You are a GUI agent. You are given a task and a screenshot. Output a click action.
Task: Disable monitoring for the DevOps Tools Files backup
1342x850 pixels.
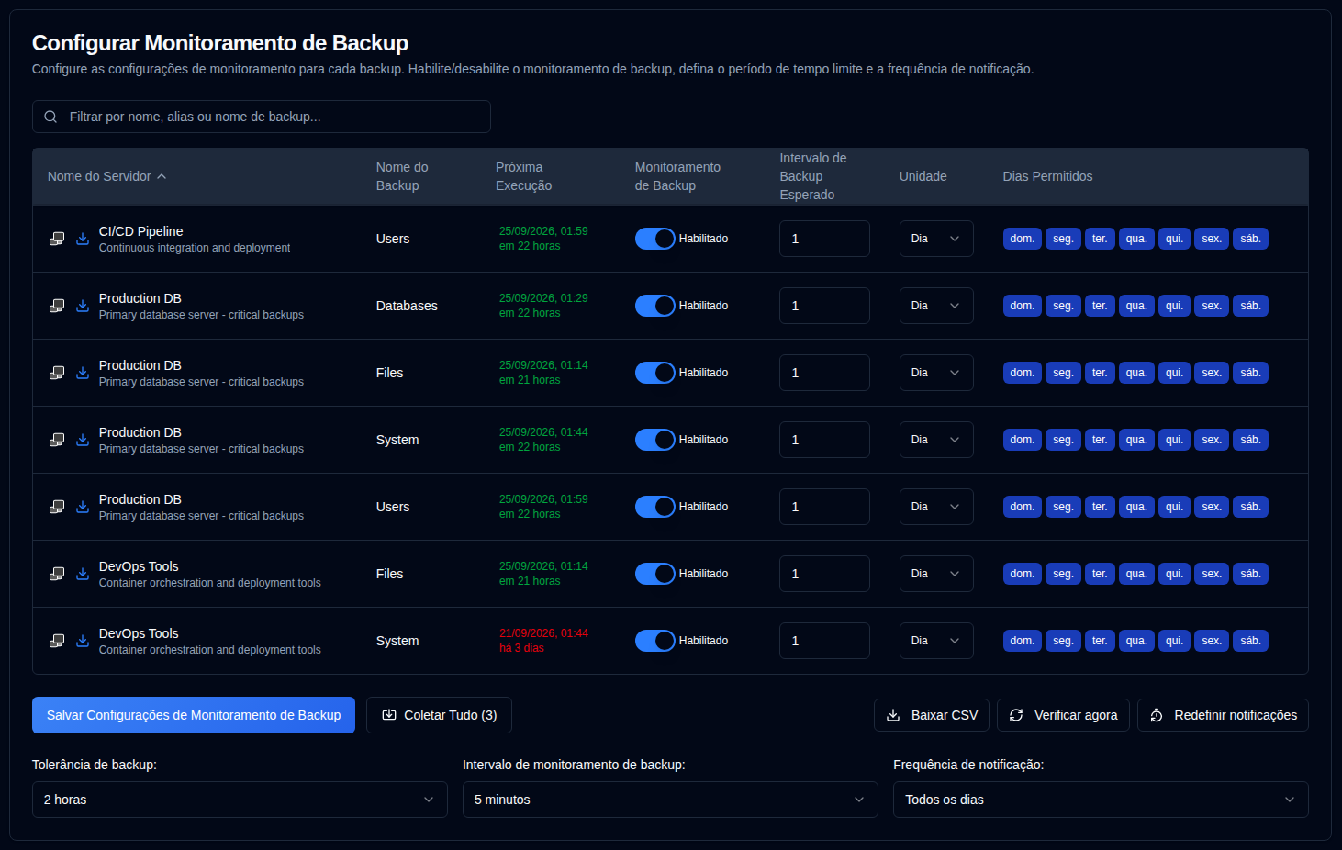(655, 574)
